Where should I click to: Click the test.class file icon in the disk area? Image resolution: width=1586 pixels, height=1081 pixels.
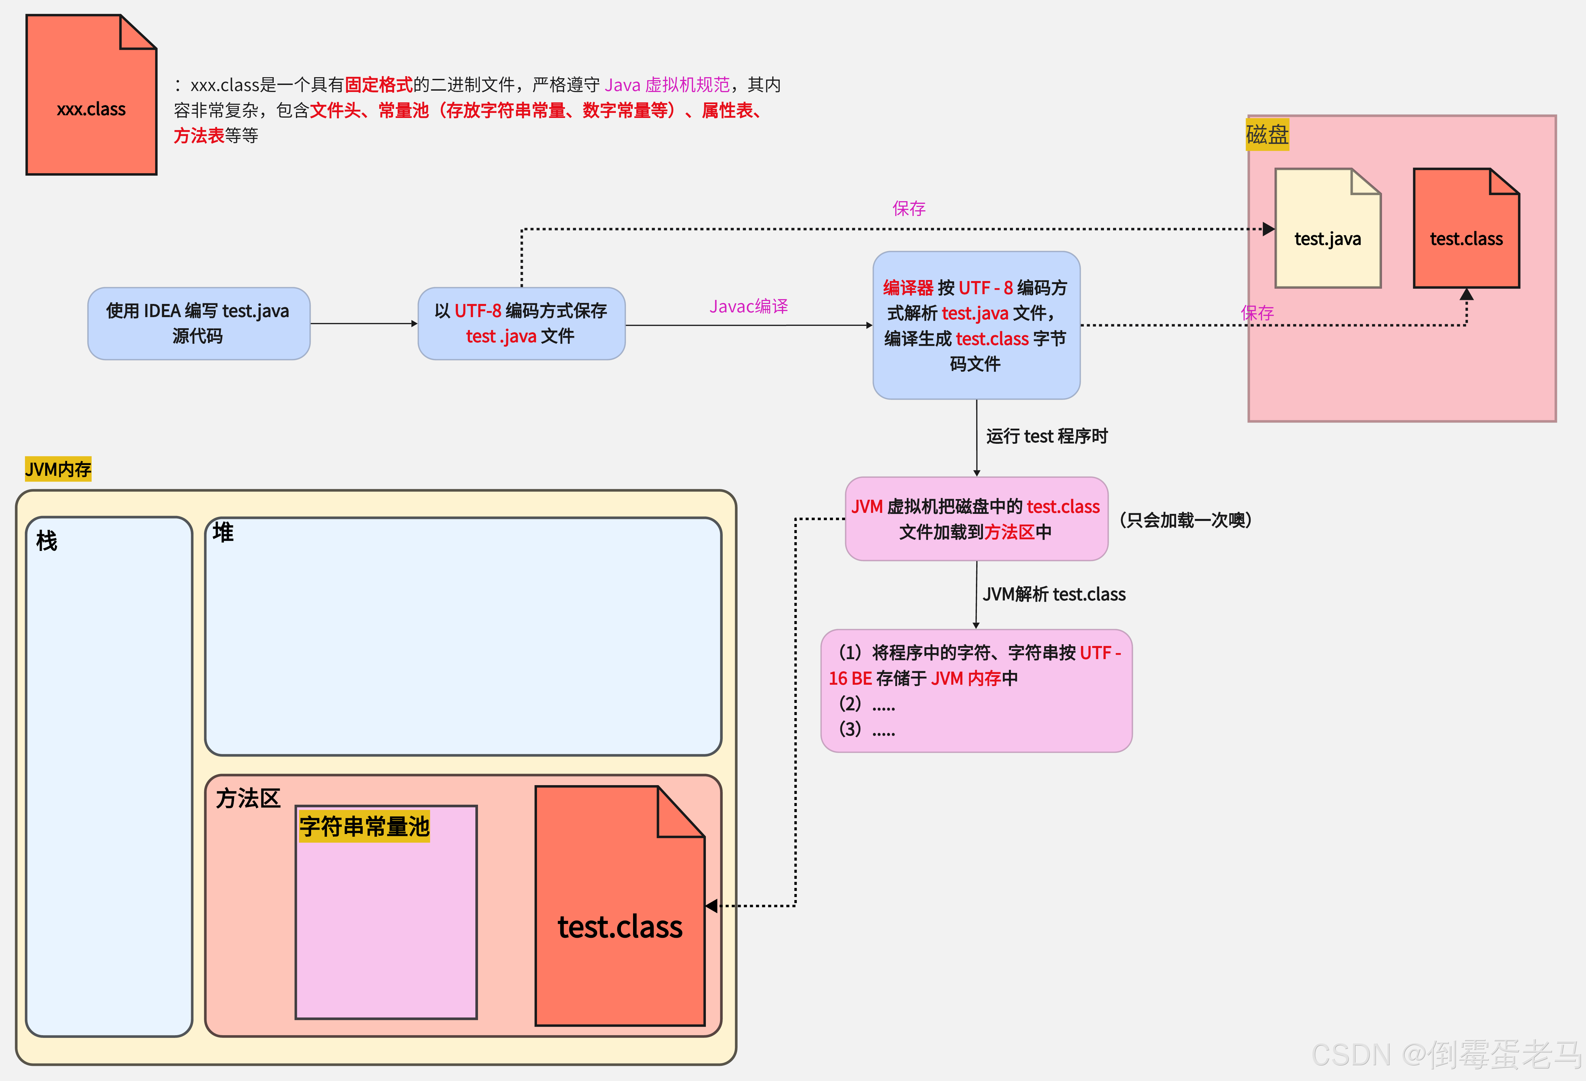[x=1466, y=228]
